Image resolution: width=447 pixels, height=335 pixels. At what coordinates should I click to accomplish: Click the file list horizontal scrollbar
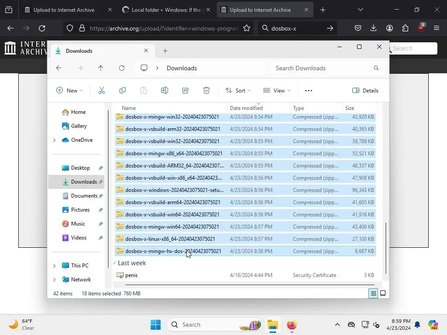tap(250, 284)
